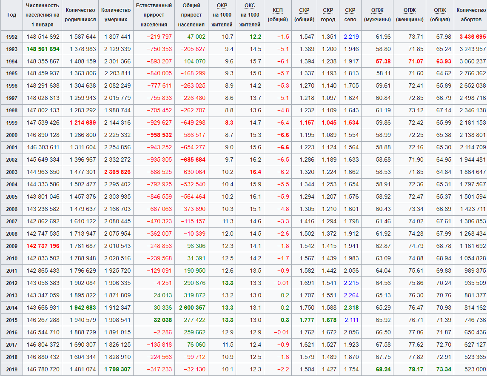Click the blue СКР село value 2.215
This screenshot has height=376, width=487.
pos(351,283)
